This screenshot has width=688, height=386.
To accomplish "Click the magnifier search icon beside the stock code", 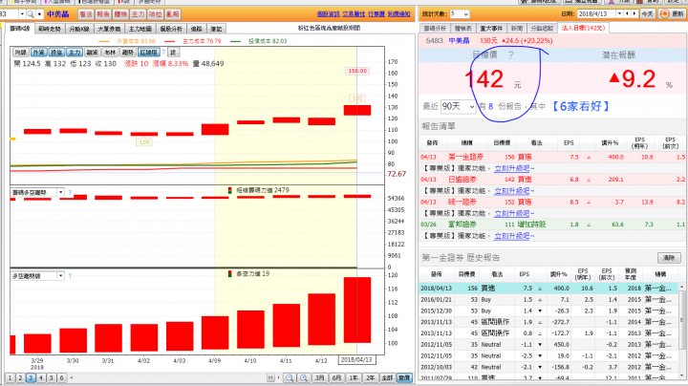I will (31, 14).
